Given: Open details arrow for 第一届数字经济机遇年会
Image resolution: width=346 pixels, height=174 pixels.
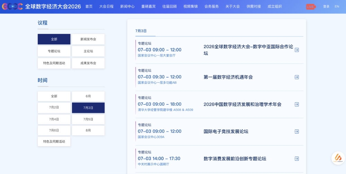Looking at the screenshot, I should click(297, 77).
